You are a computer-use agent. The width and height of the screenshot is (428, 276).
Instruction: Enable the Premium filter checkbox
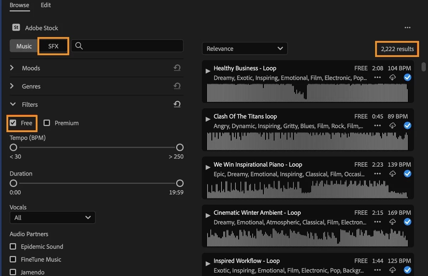[47, 123]
